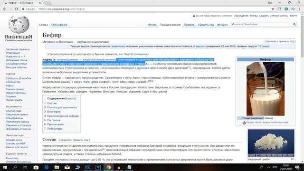Screen dimensions: 304x171
Task: Play the pronunciation audio icon next to Кефир
Action: click(x=55, y=60)
